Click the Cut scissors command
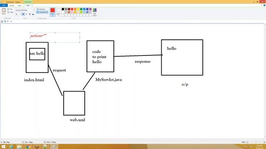The height and width of the screenshot is (149, 266). coord(10,9)
